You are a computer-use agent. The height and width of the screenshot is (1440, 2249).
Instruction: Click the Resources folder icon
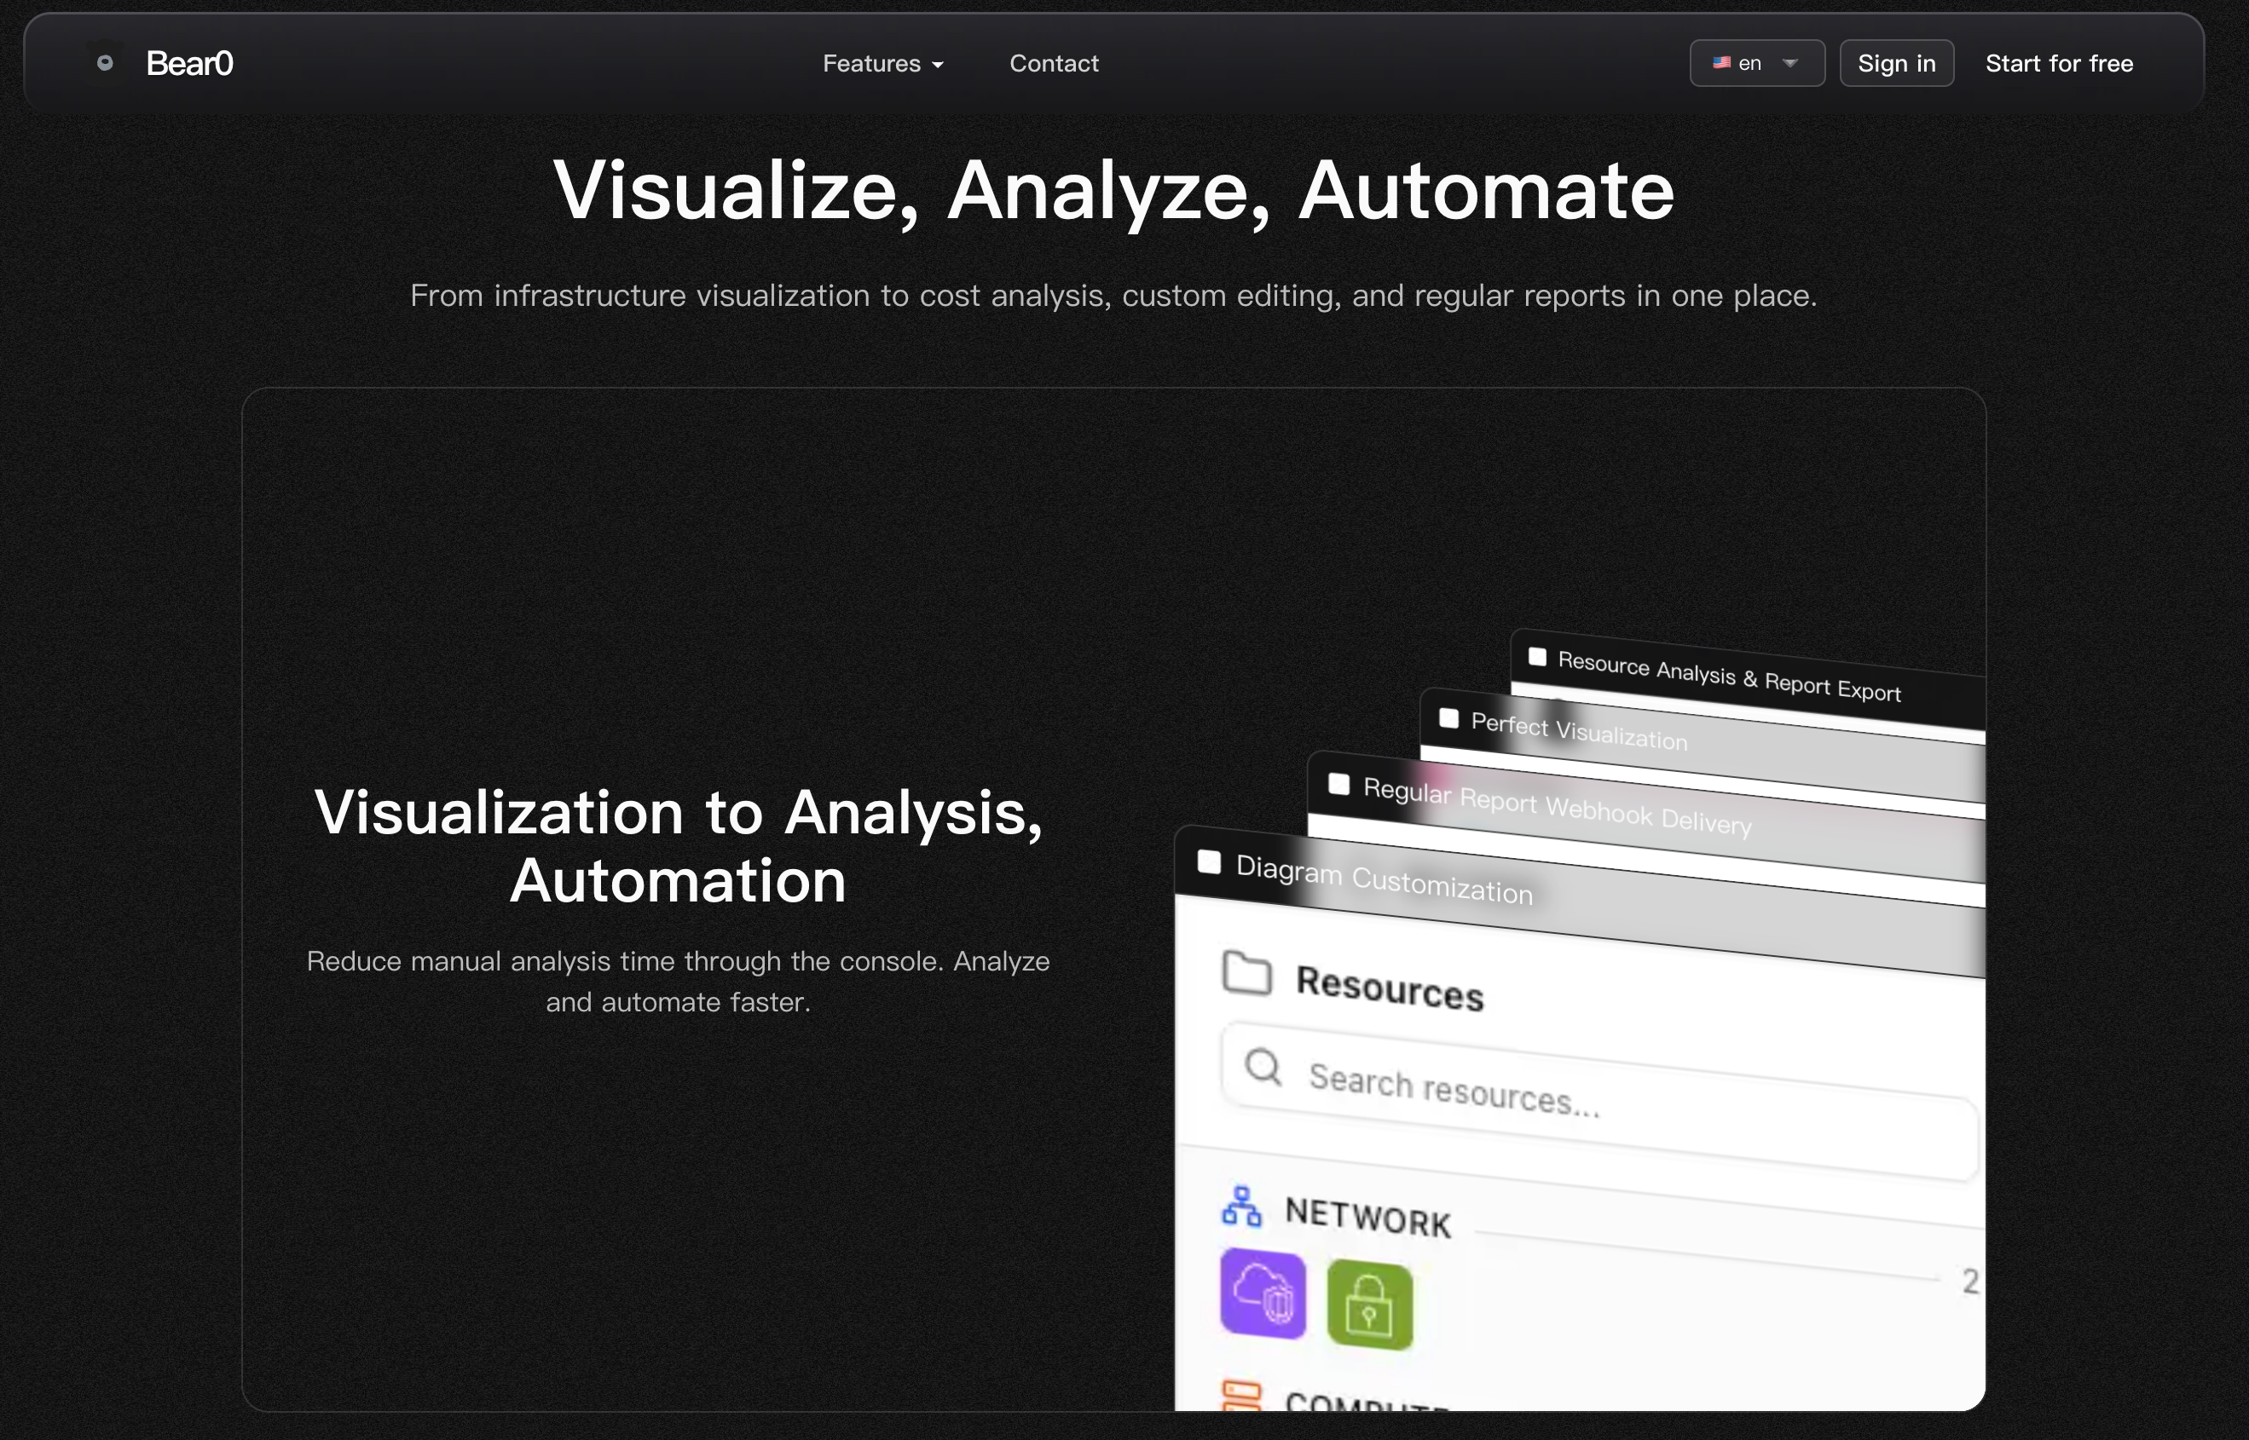(1246, 973)
